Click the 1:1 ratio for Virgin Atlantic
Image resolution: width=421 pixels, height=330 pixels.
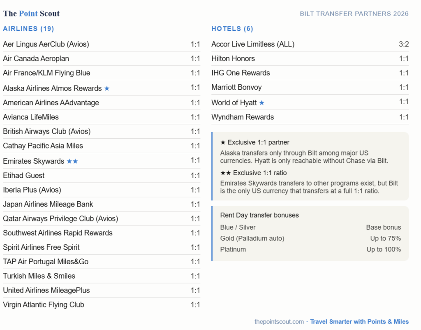(x=195, y=305)
